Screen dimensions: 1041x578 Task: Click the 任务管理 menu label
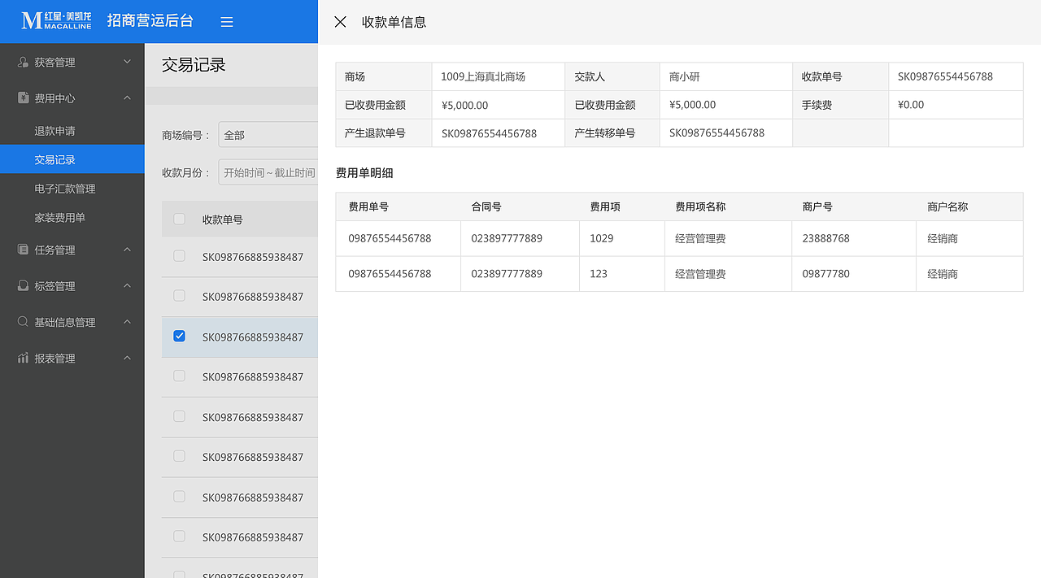pos(54,250)
